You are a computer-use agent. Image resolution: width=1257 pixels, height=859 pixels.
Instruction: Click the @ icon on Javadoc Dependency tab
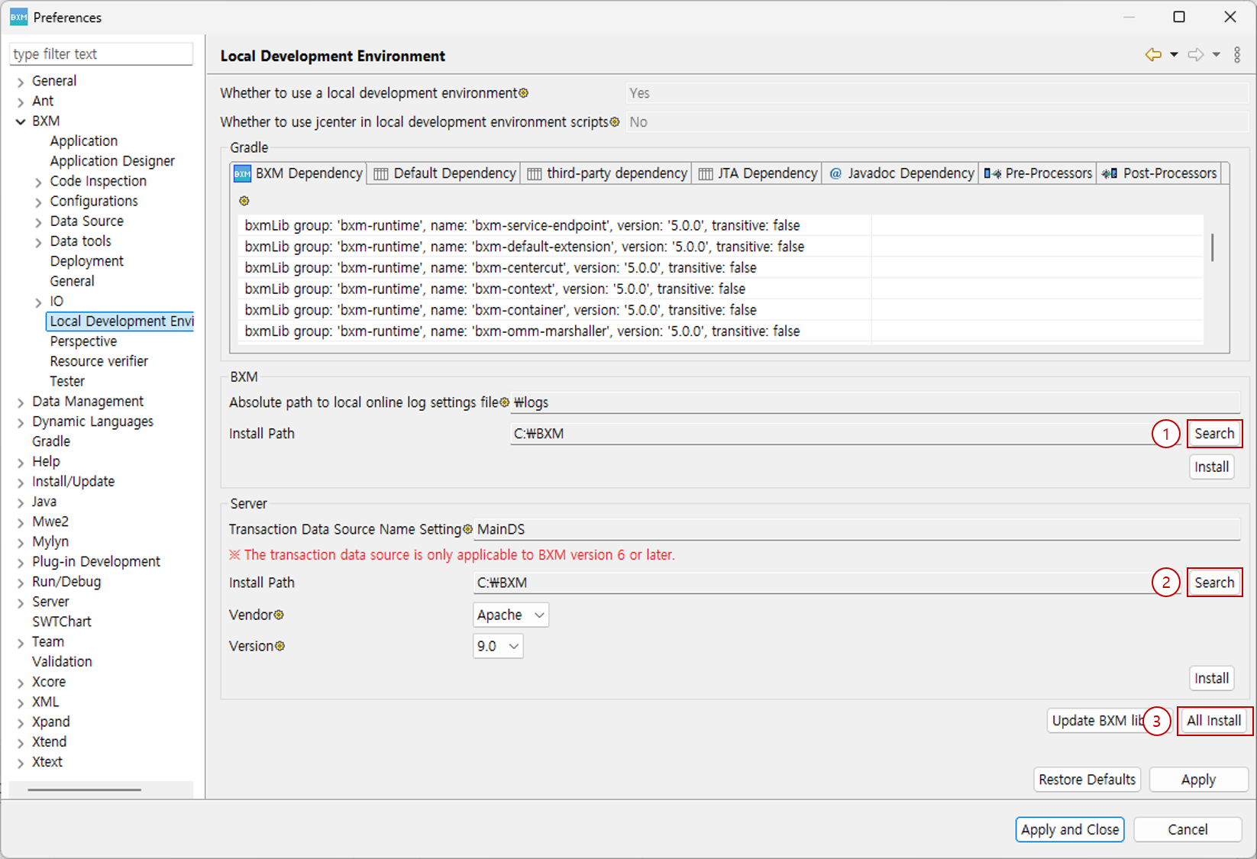[x=835, y=173]
